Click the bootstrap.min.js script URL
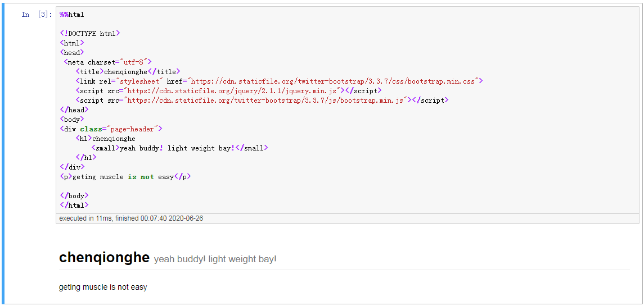 click(x=265, y=100)
